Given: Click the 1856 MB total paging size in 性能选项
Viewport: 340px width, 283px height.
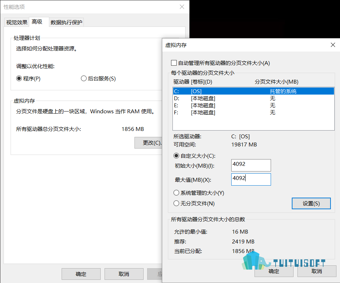Looking at the screenshot, I should (133, 129).
